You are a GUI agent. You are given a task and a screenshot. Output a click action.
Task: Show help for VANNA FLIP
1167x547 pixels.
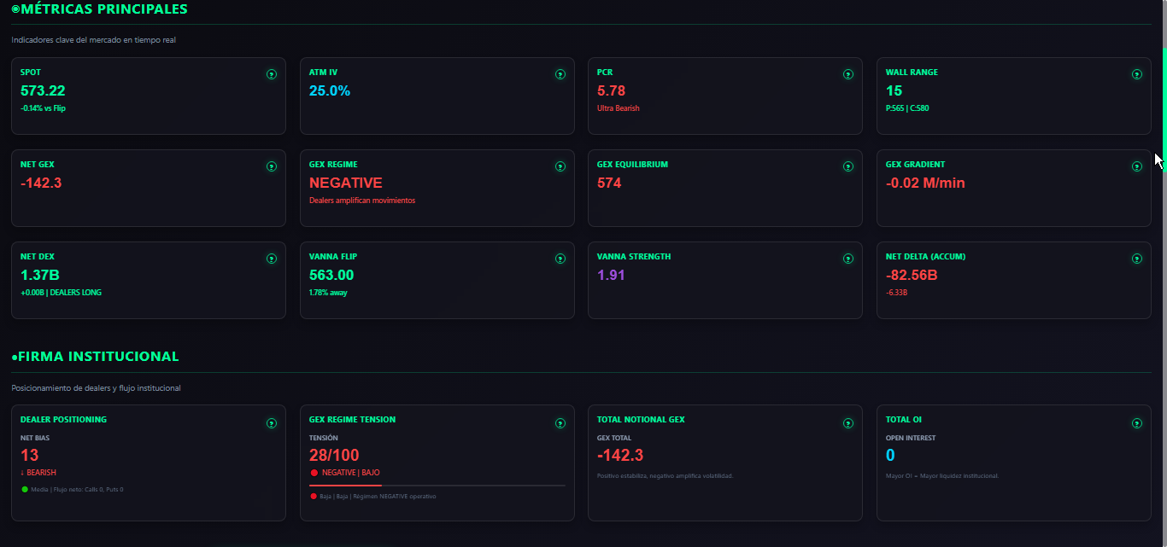(x=560, y=259)
